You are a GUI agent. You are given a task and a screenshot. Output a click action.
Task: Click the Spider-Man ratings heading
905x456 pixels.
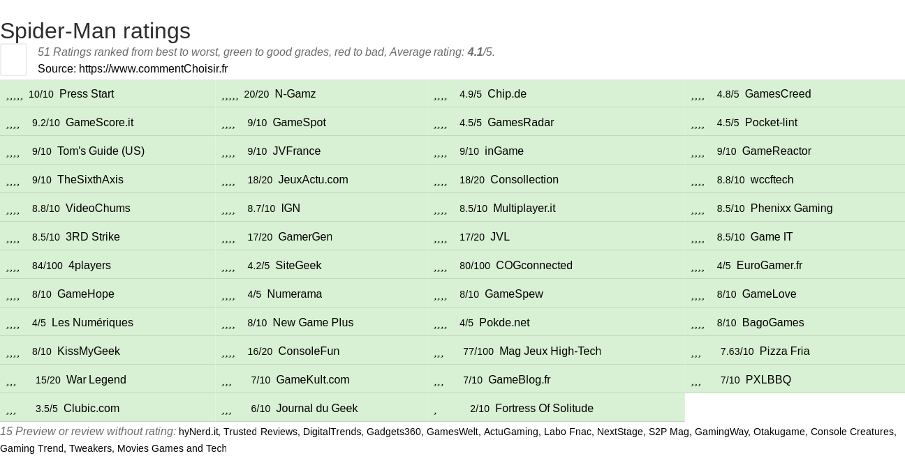pyautogui.click(x=95, y=31)
